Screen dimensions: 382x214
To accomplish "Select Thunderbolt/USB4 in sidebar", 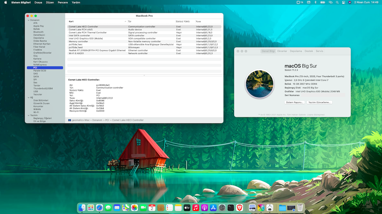I will click(x=43, y=89).
